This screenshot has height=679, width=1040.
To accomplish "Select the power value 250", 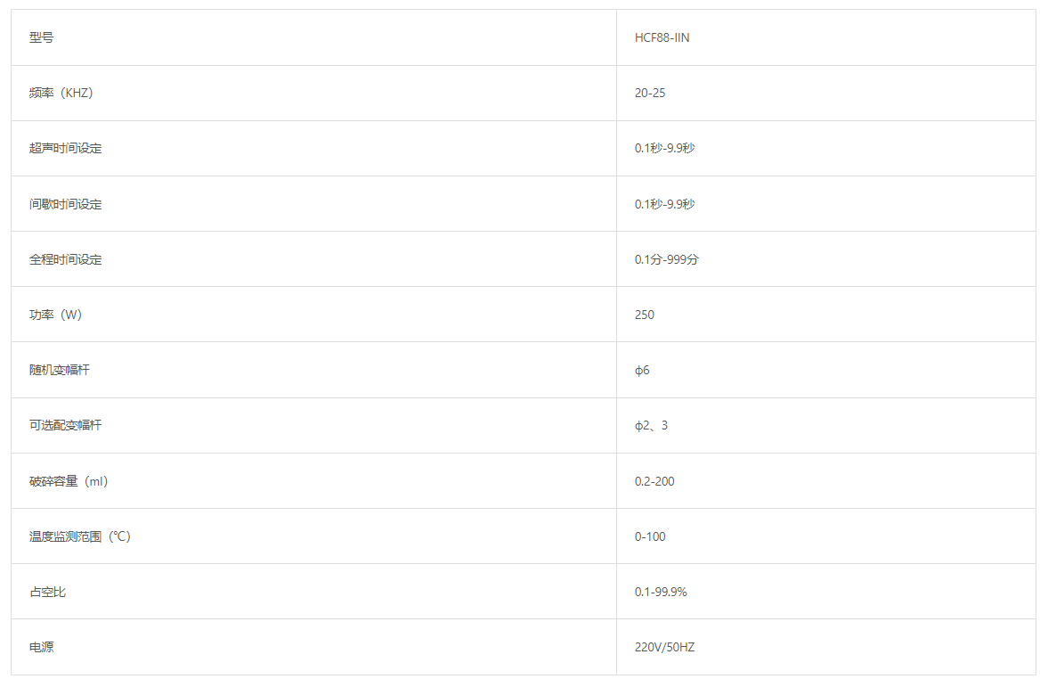I will click(645, 315).
